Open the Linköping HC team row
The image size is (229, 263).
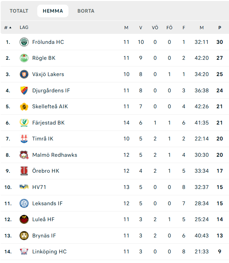click(x=49, y=252)
